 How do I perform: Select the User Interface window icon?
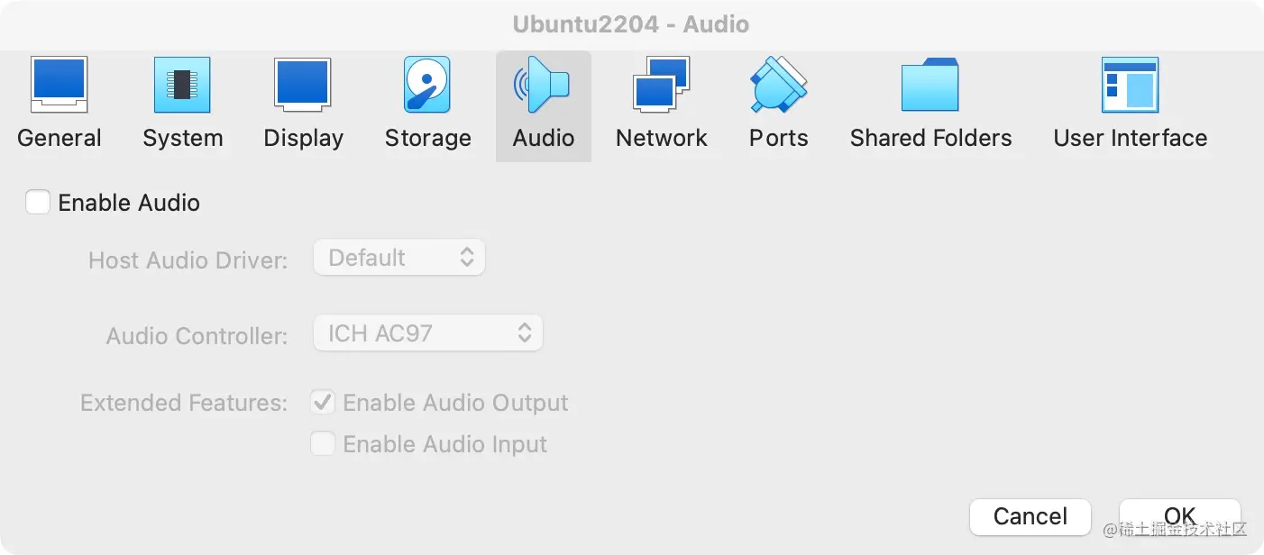click(x=1130, y=85)
